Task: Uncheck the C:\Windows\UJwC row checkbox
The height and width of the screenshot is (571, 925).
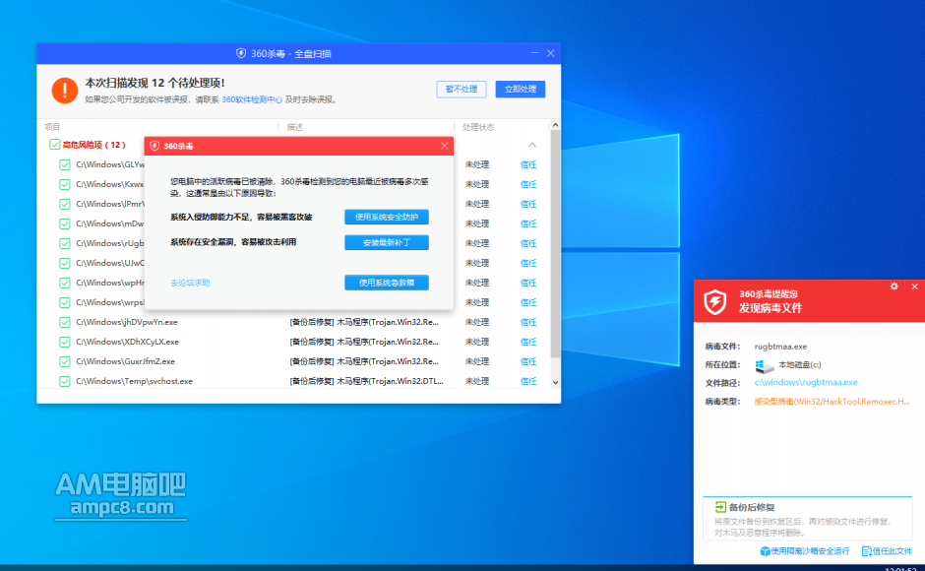Action: point(65,264)
